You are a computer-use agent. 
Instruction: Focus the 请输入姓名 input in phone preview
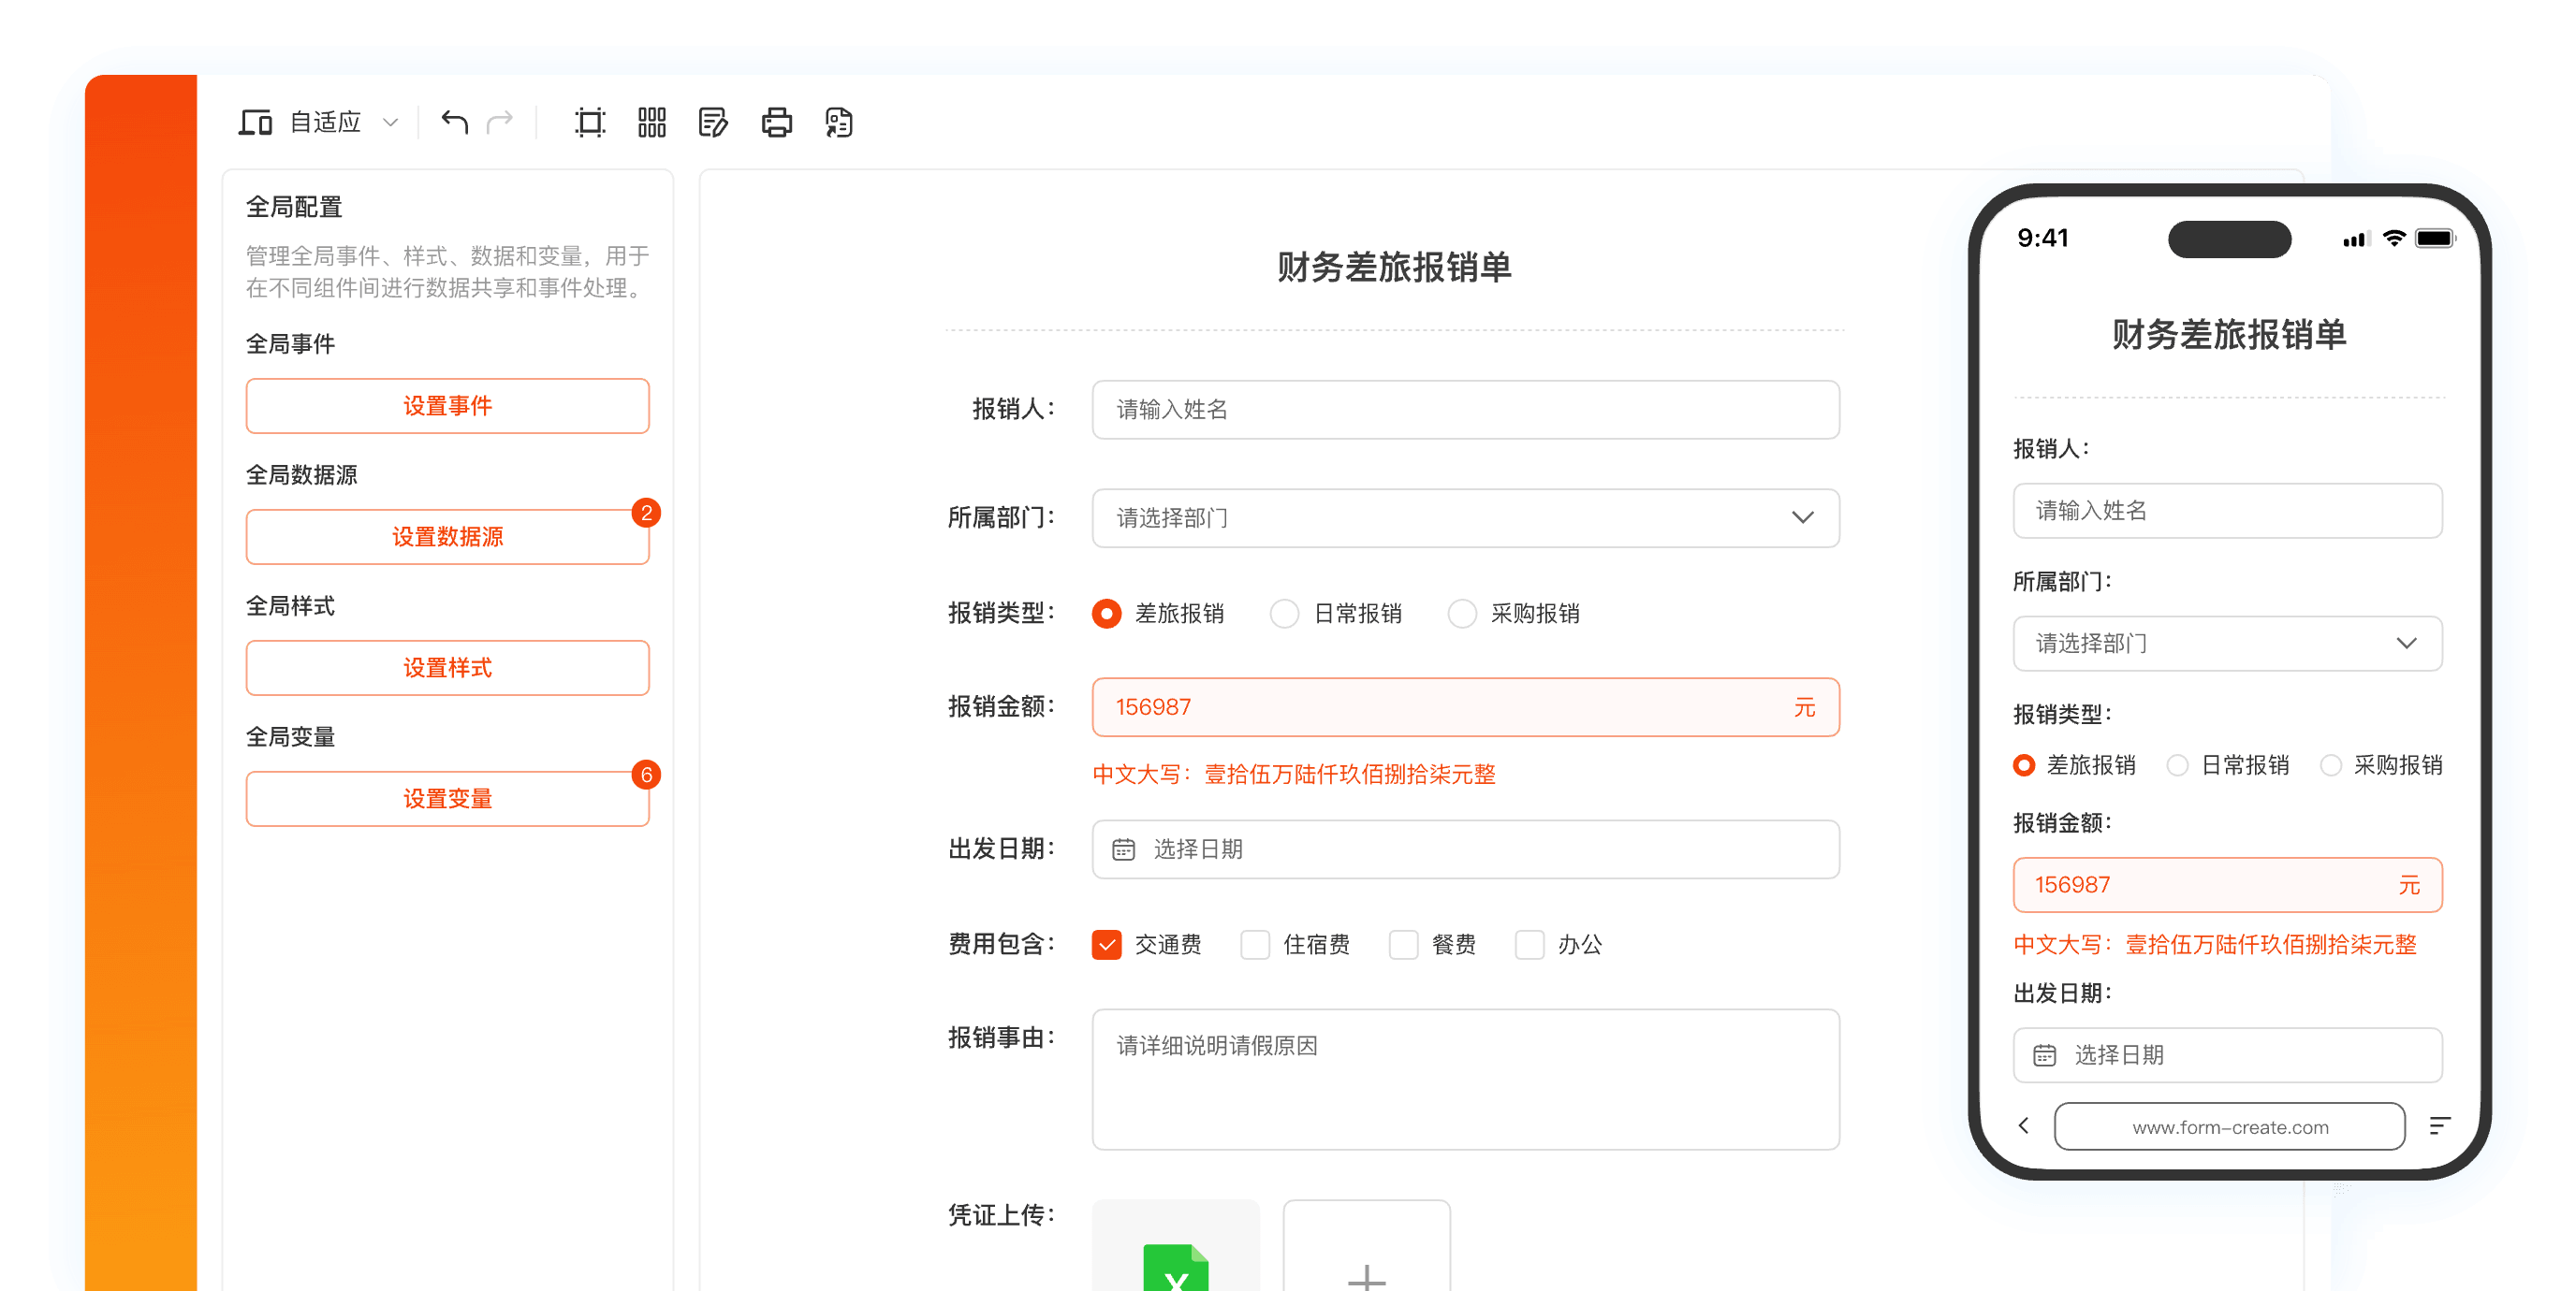(x=2227, y=511)
